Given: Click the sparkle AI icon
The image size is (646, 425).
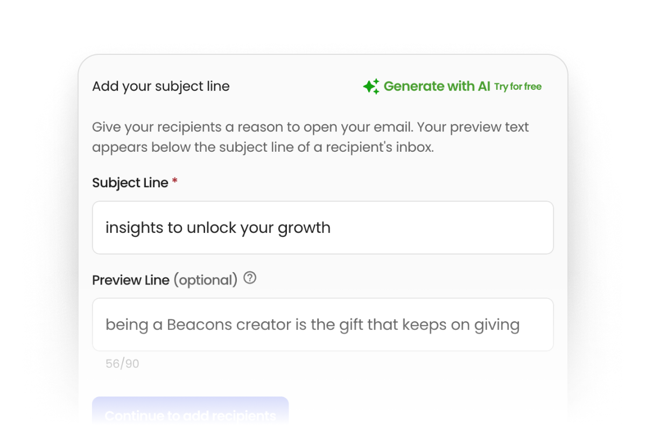Looking at the screenshot, I should click(371, 87).
